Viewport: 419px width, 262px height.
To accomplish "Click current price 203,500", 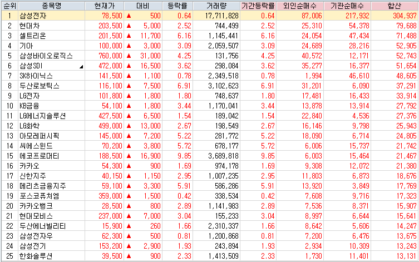I will tap(110, 26).
